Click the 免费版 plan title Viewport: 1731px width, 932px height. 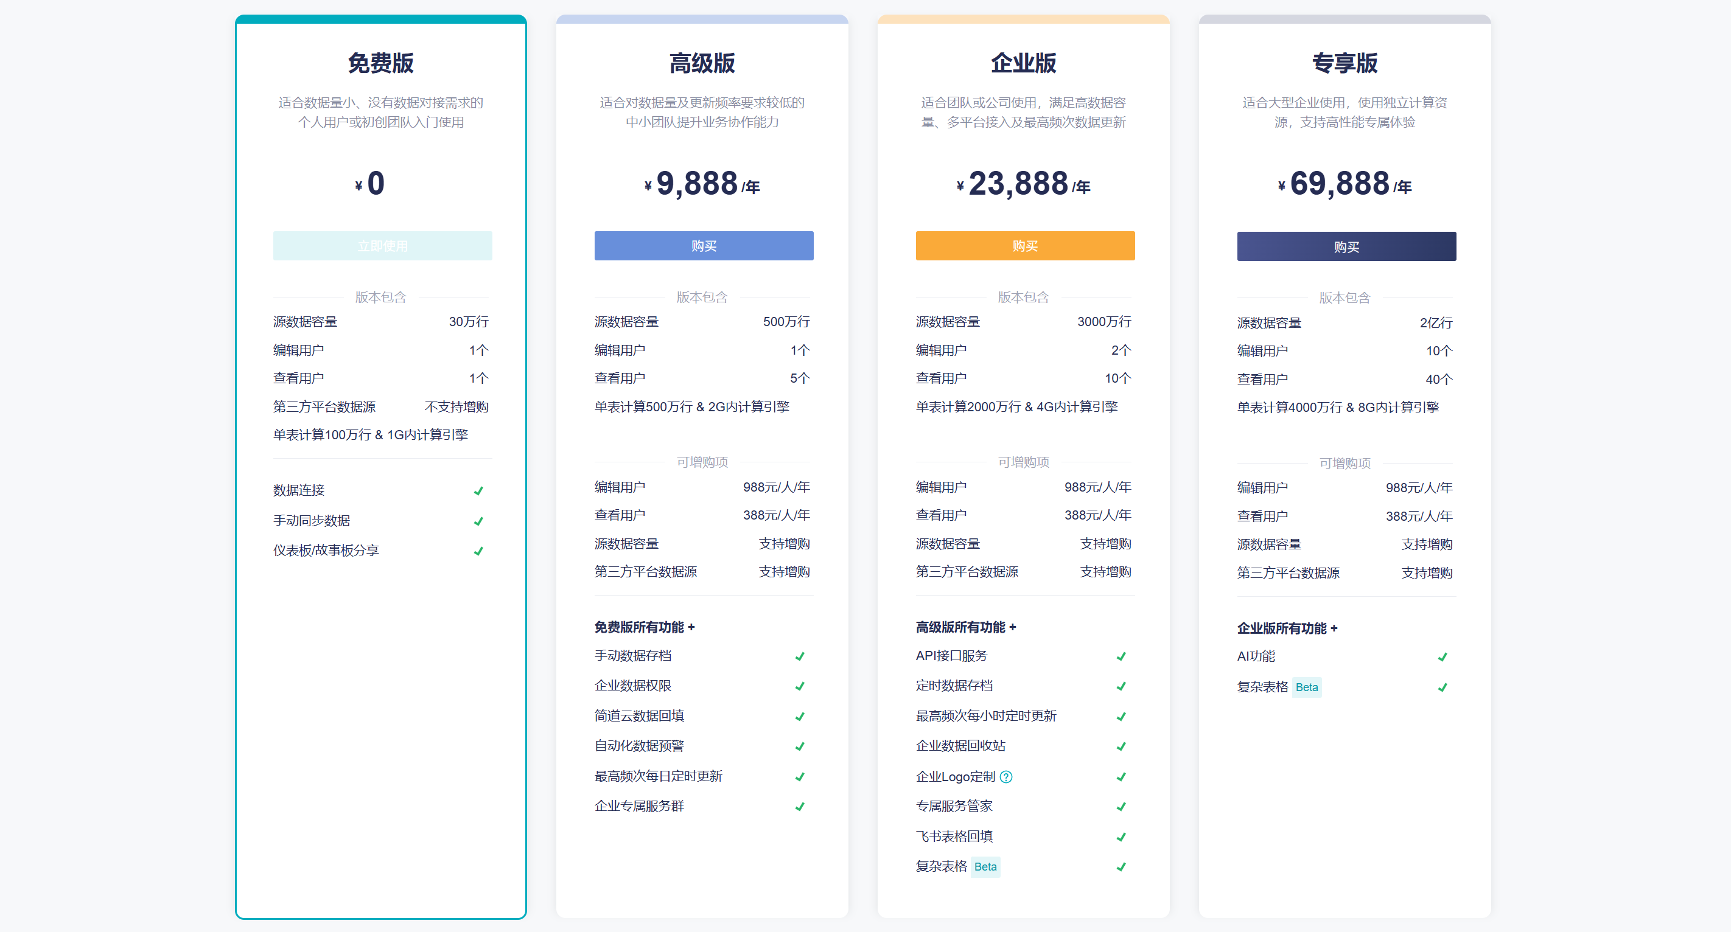click(x=381, y=63)
